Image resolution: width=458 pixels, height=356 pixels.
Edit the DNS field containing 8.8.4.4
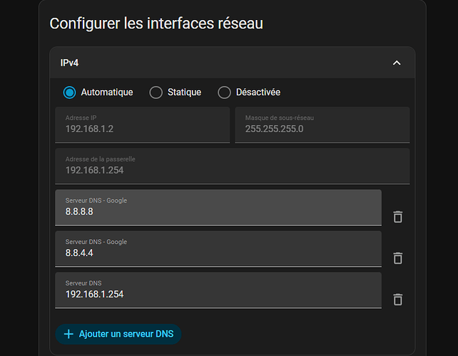(x=218, y=249)
